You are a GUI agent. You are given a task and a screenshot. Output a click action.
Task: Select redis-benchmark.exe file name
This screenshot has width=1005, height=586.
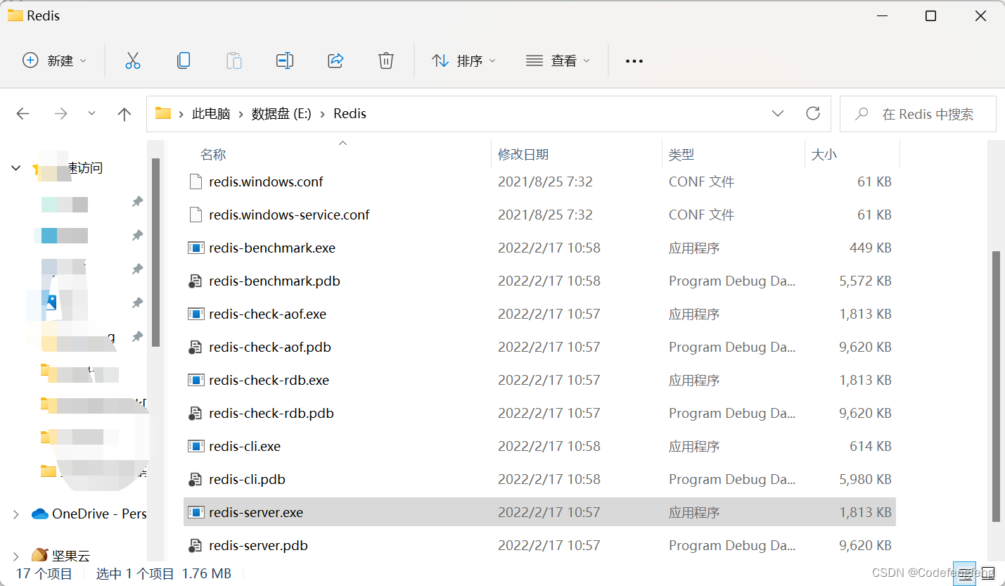point(272,248)
